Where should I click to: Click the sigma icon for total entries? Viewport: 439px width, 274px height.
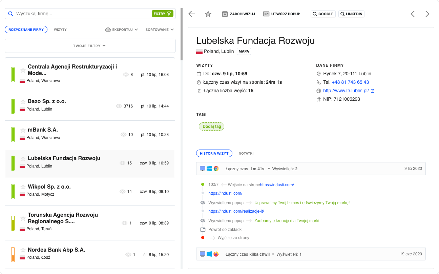pos(199,91)
